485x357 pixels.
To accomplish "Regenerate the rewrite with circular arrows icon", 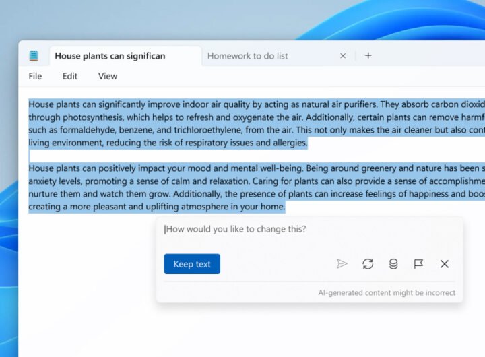I will (x=368, y=264).
